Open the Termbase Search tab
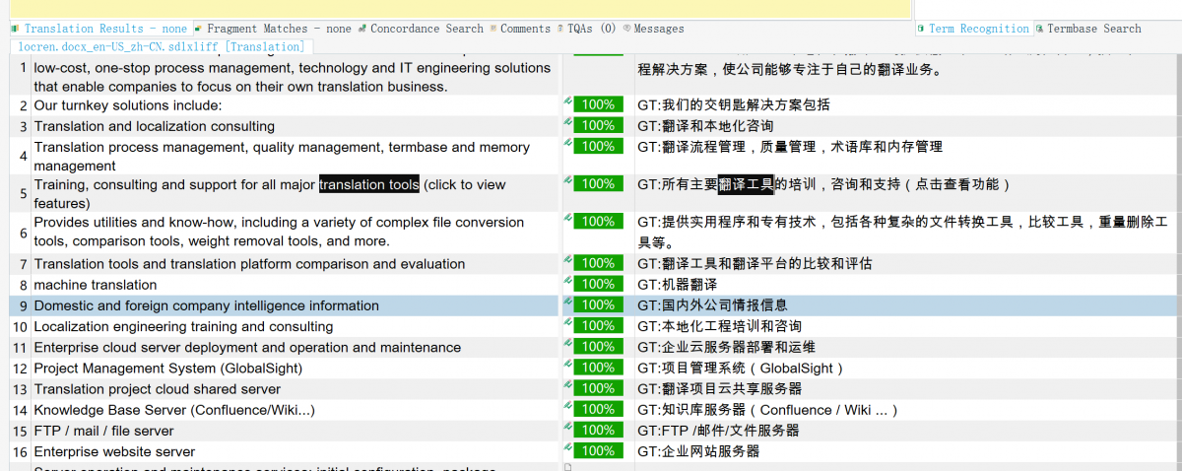 pyautogui.click(x=1093, y=29)
